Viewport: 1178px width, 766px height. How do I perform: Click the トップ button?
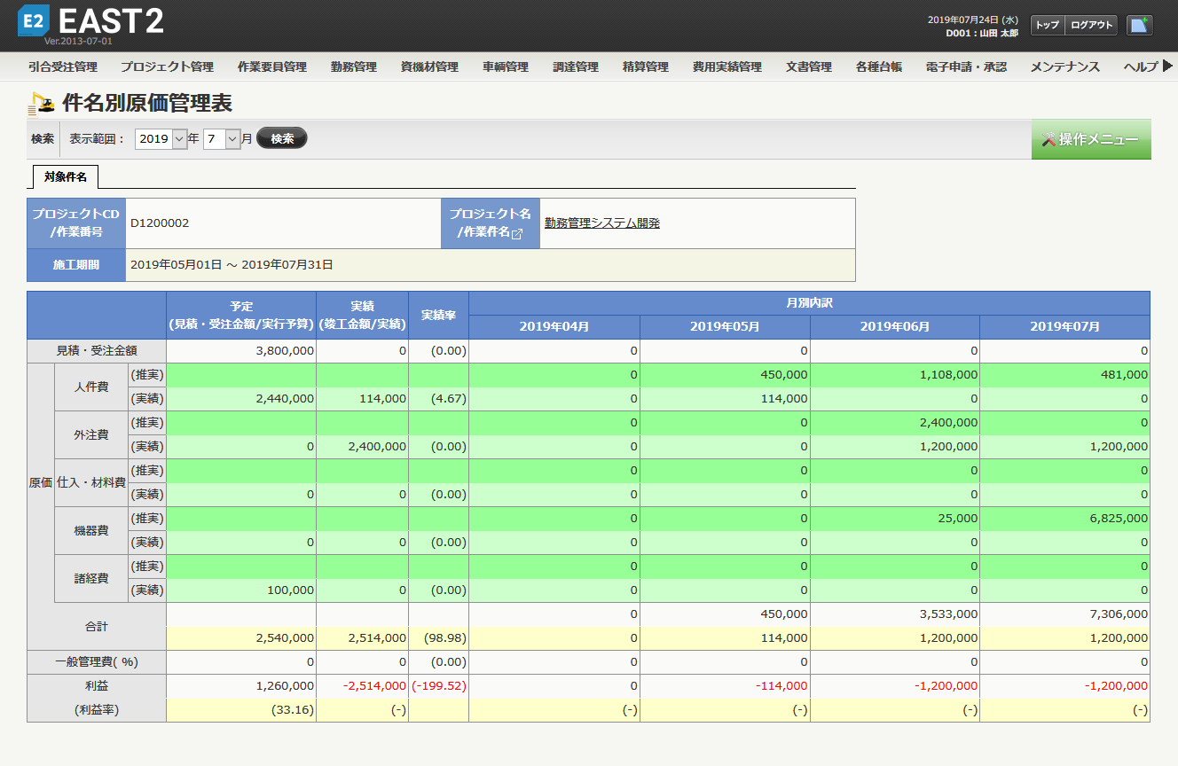pyautogui.click(x=1048, y=25)
